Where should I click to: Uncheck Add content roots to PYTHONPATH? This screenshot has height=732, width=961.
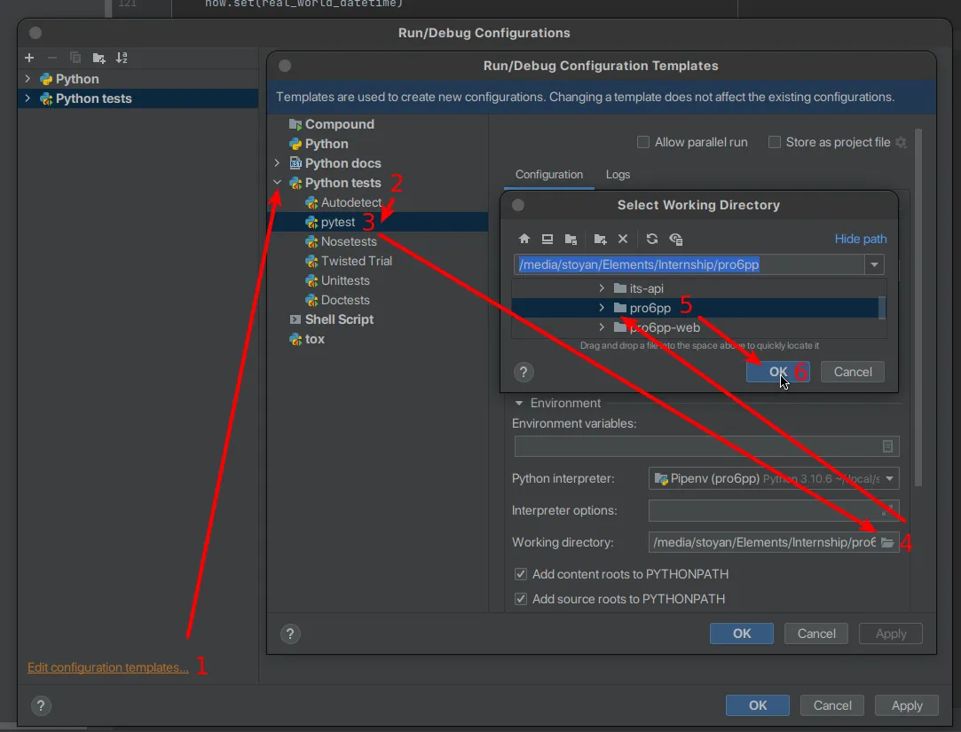(521, 574)
